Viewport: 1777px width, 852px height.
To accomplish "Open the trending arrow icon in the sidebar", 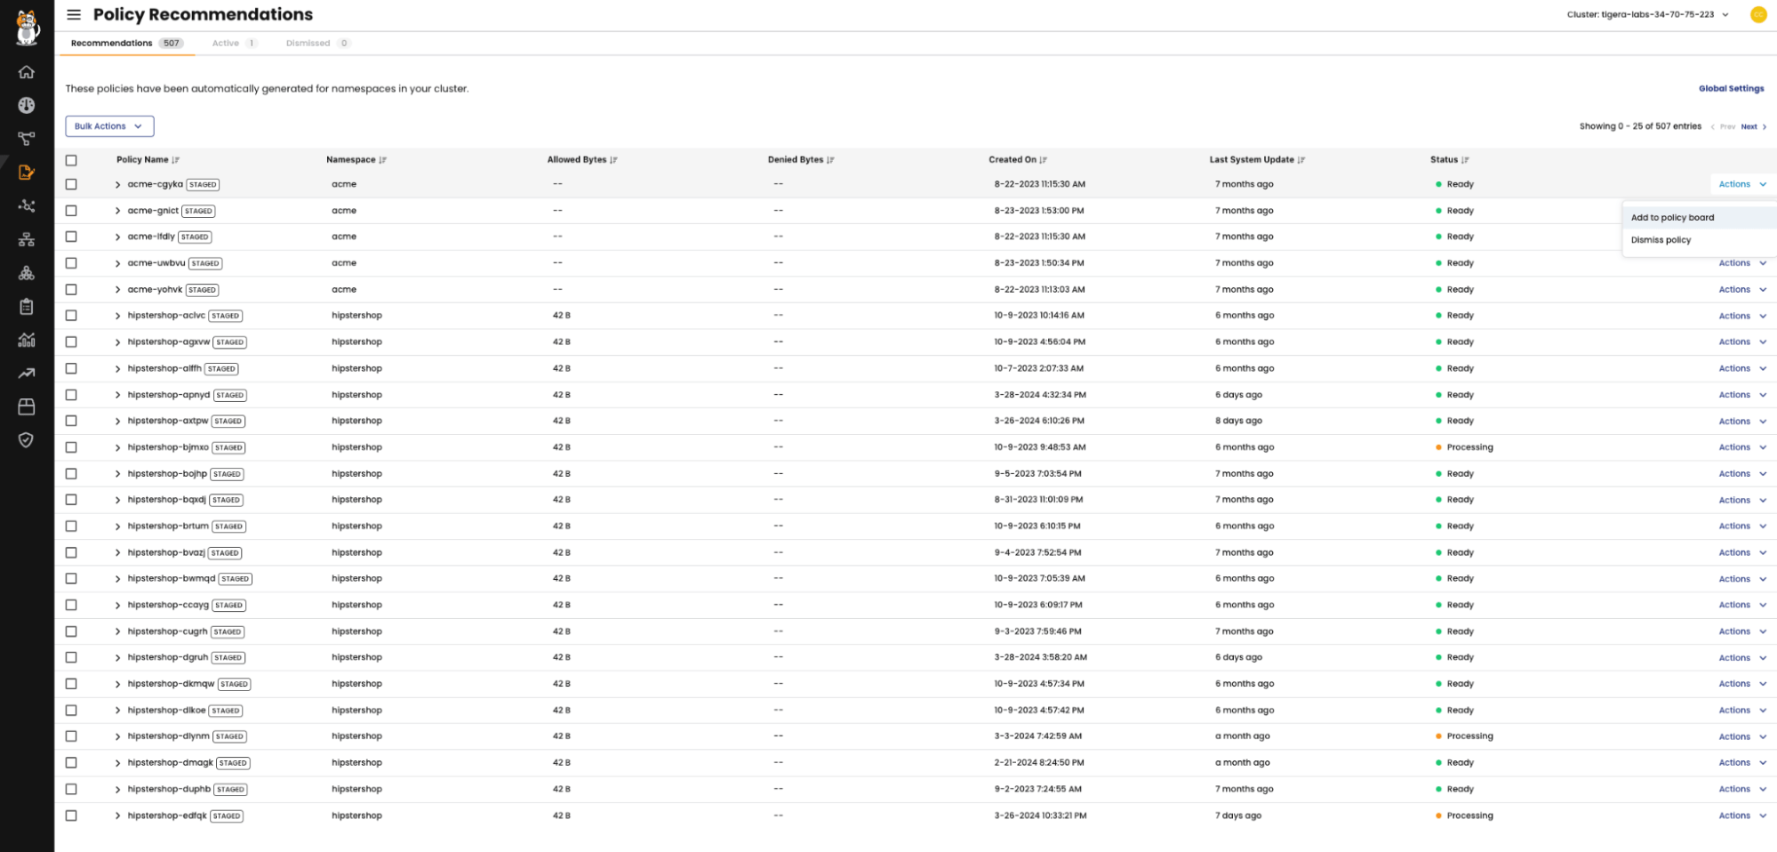I will click(x=27, y=374).
